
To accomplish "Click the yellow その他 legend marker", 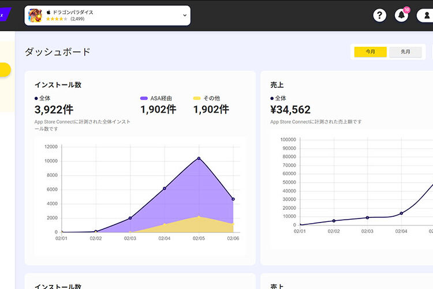I will [197, 98].
